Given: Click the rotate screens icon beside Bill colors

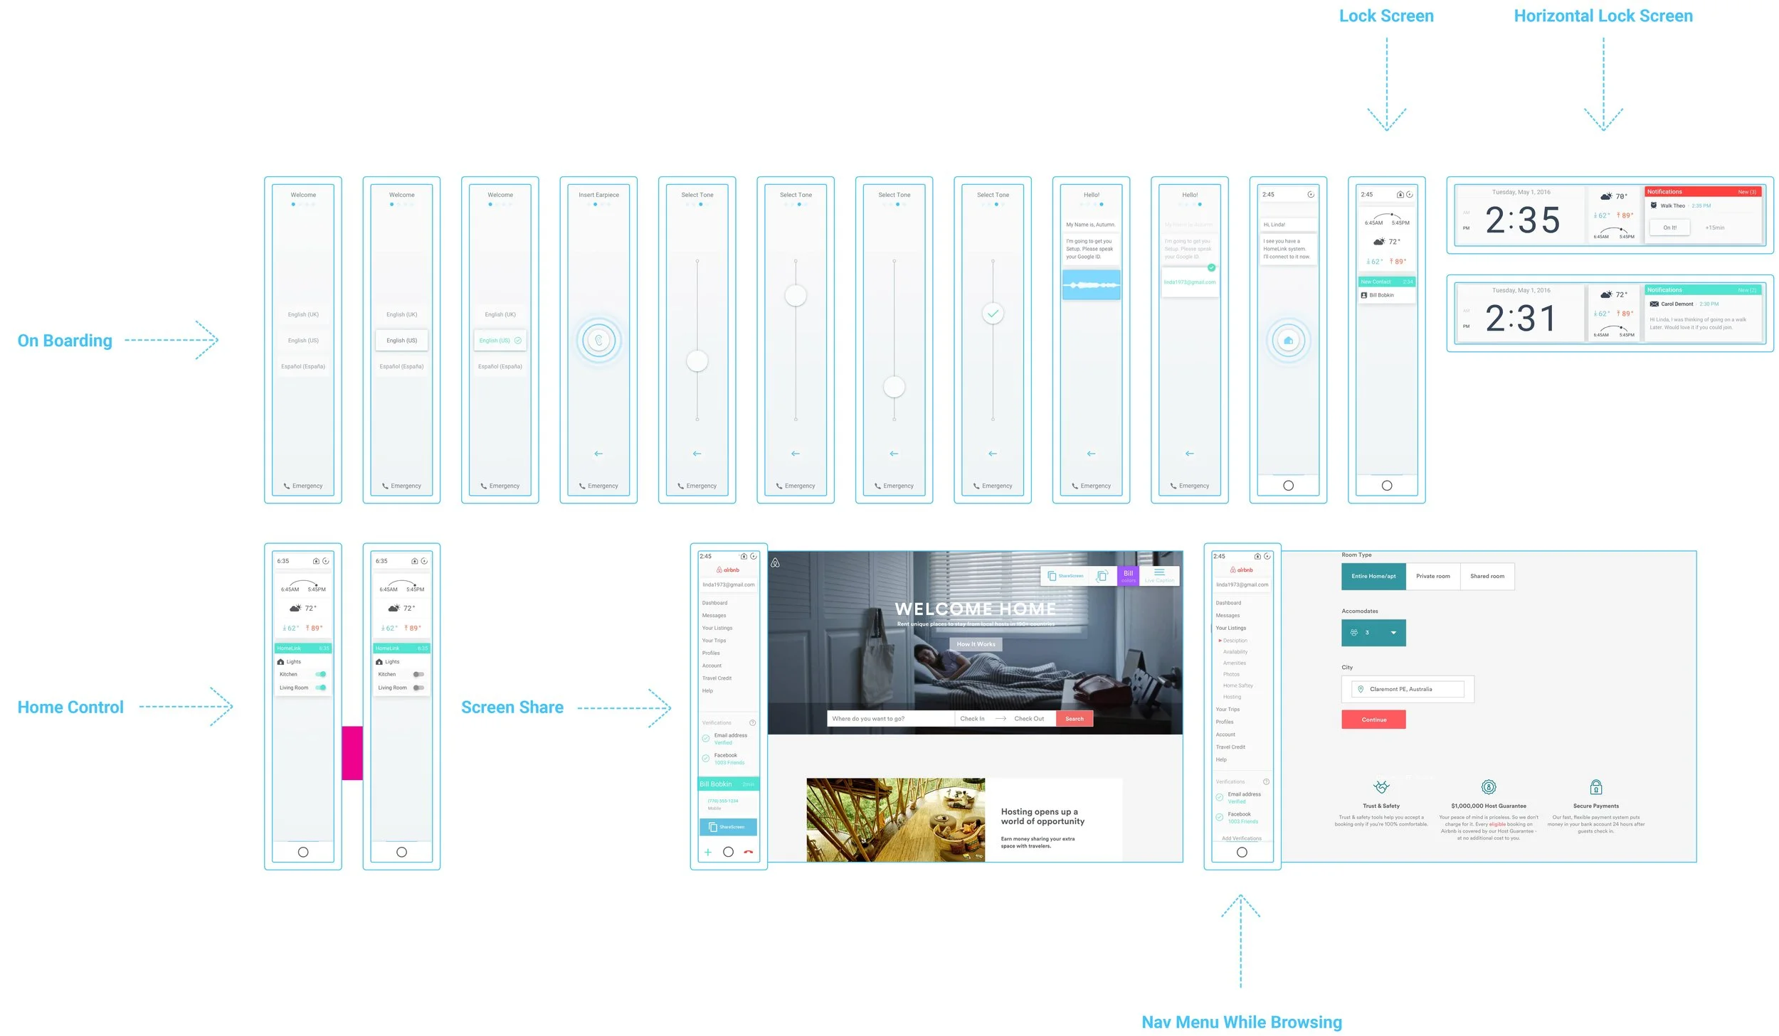Looking at the screenshot, I should 1102,576.
